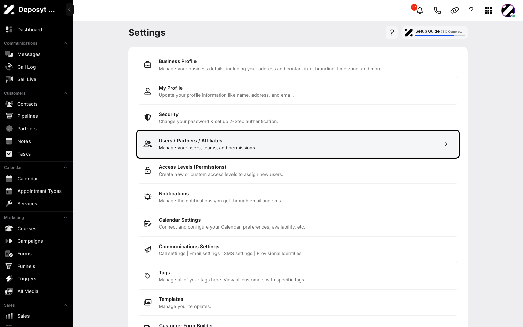Open notifications bell with 97 badge
Screen dimensions: 523x327
(419, 10)
